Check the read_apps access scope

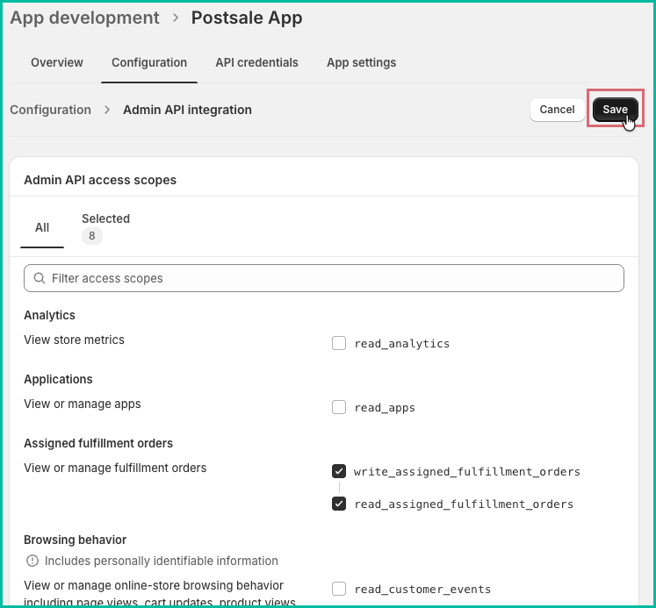point(339,407)
